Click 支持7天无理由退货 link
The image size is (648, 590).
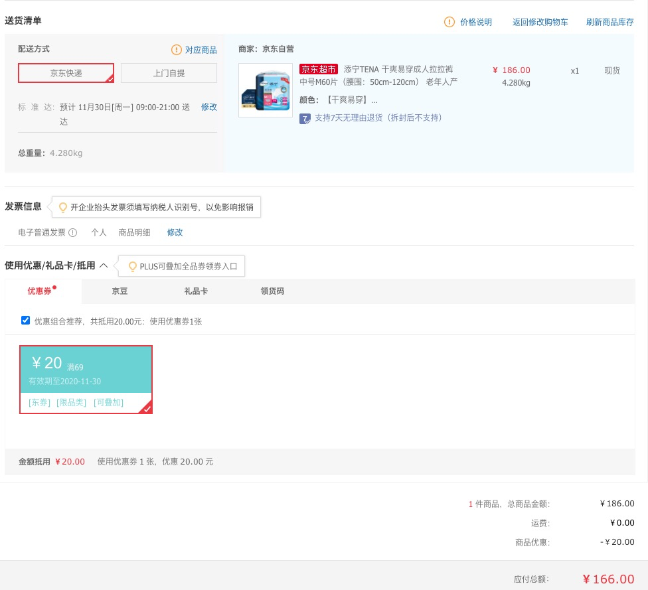(x=378, y=117)
